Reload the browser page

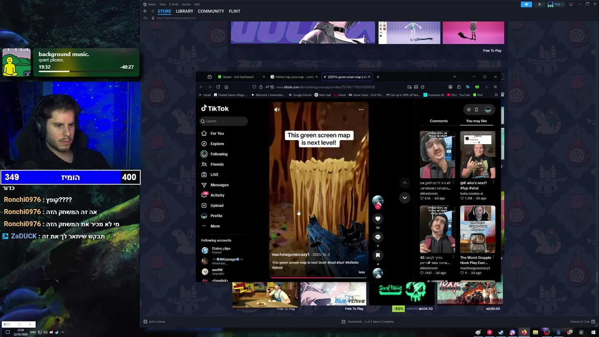pyautogui.click(x=218, y=87)
